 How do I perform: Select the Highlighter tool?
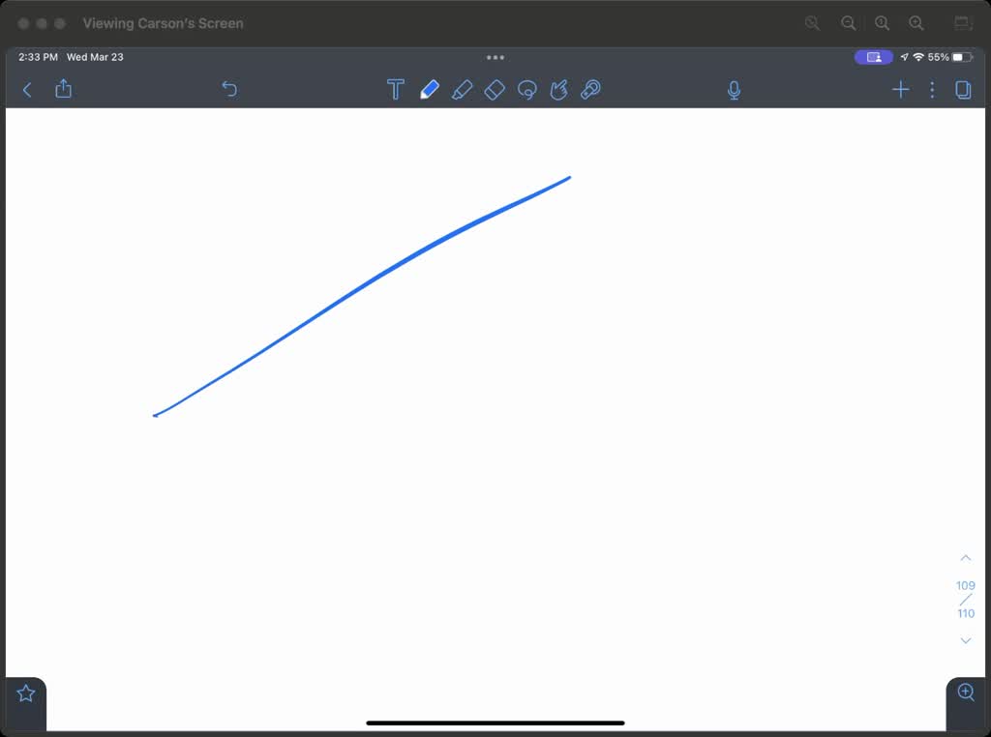coord(463,89)
